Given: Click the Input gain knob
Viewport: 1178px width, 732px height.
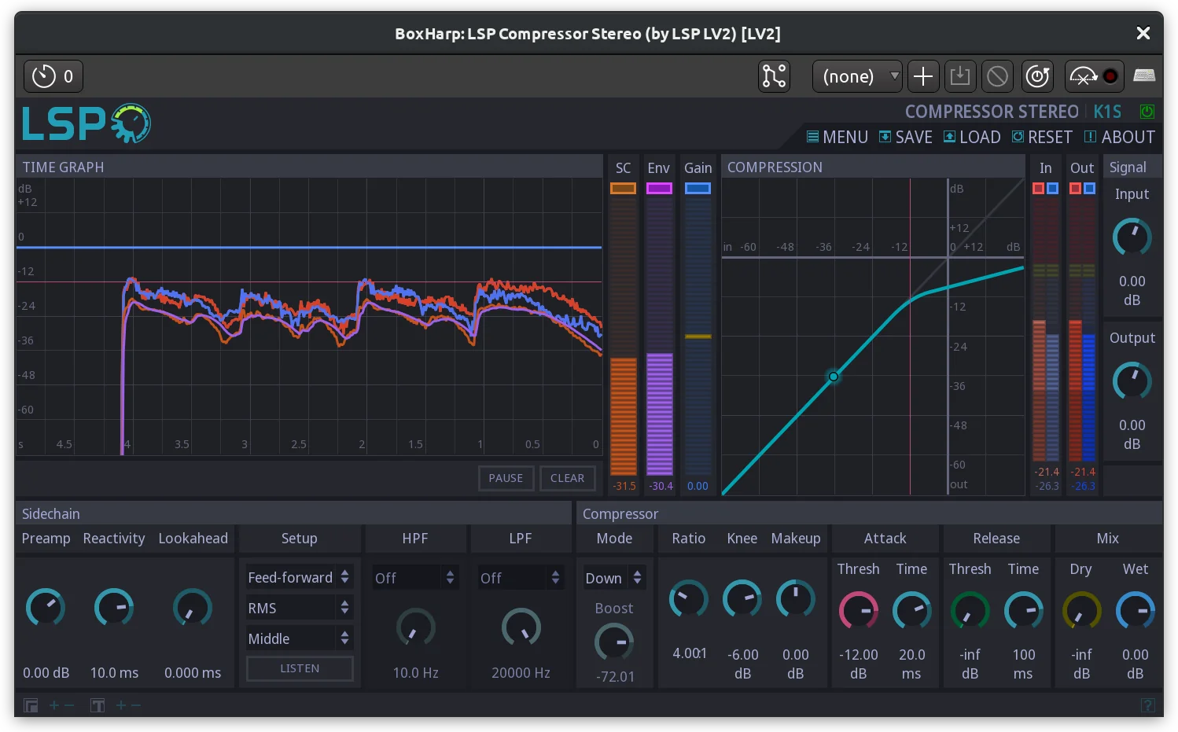Looking at the screenshot, I should click(x=1132, y=237).
